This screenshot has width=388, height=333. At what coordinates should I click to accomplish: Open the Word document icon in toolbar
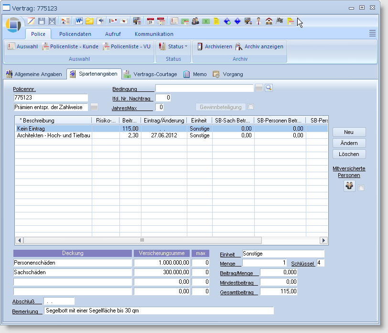pos(78,21)
